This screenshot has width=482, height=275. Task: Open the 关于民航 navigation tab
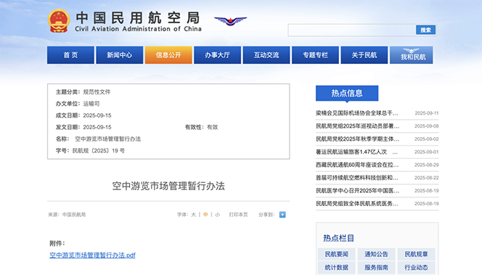click(364, 55)
